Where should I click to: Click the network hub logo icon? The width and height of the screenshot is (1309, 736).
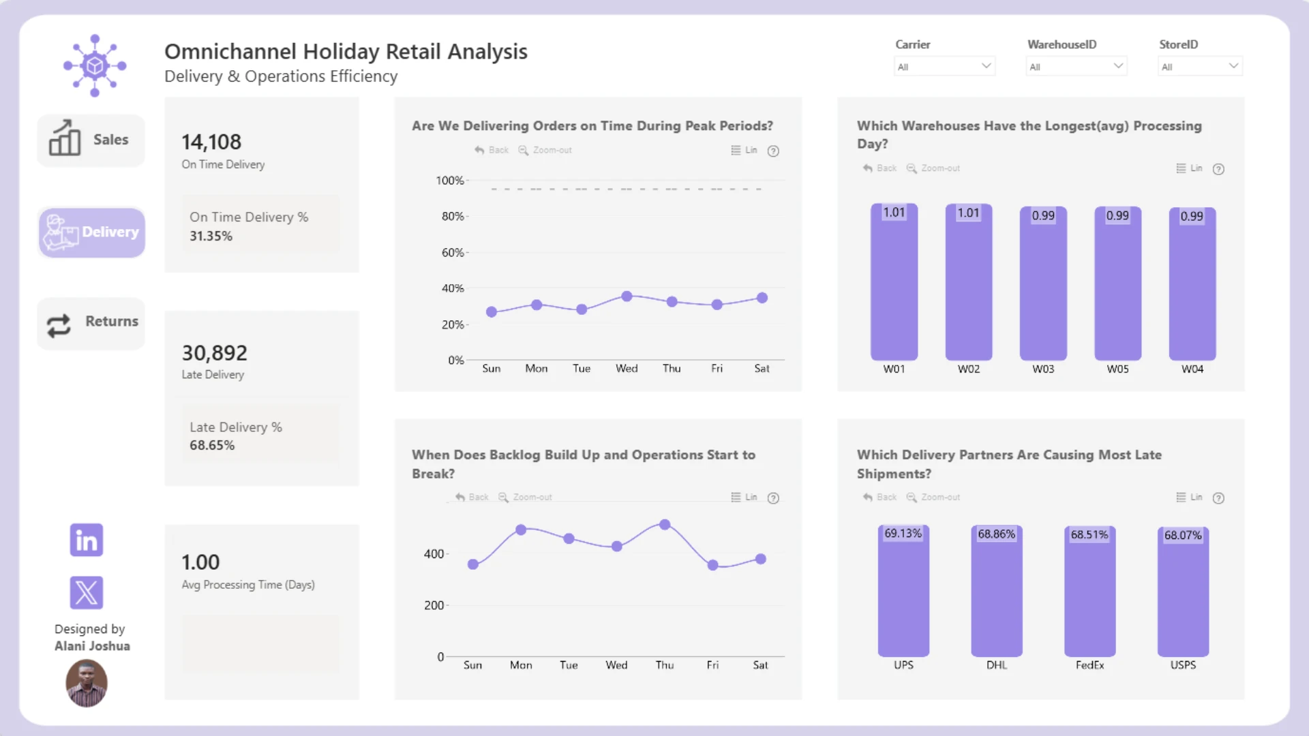95,65
